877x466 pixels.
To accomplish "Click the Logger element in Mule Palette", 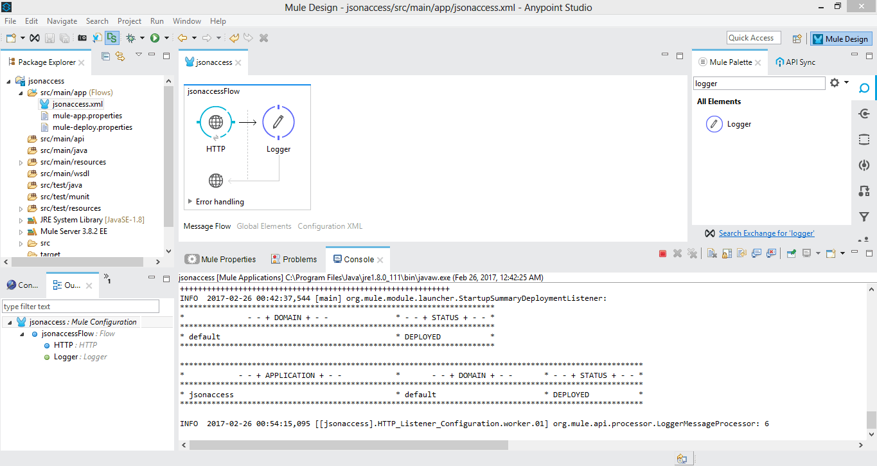I will 729,124.
